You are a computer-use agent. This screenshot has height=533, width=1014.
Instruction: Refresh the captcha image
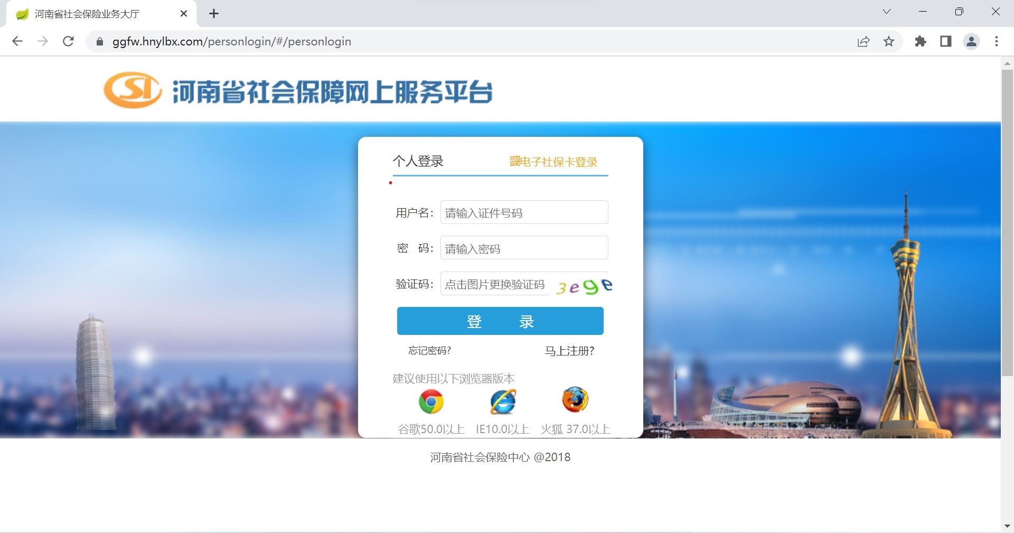(x=583, y=286)
